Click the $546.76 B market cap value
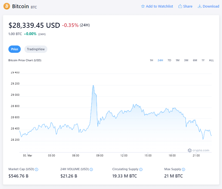Image resolution: width=222 pixels, height=189 pixels. point(18,176)
